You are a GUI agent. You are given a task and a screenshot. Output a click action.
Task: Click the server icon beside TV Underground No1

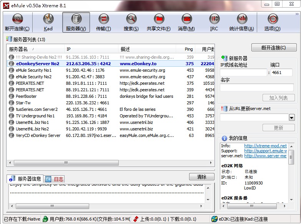pyautogui.click(x=12, y=116)
